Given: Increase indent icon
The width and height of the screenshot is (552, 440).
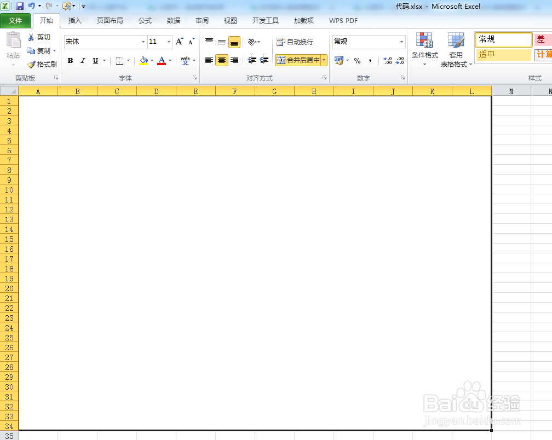Looking at the screenshot, I should pos(264,60).
